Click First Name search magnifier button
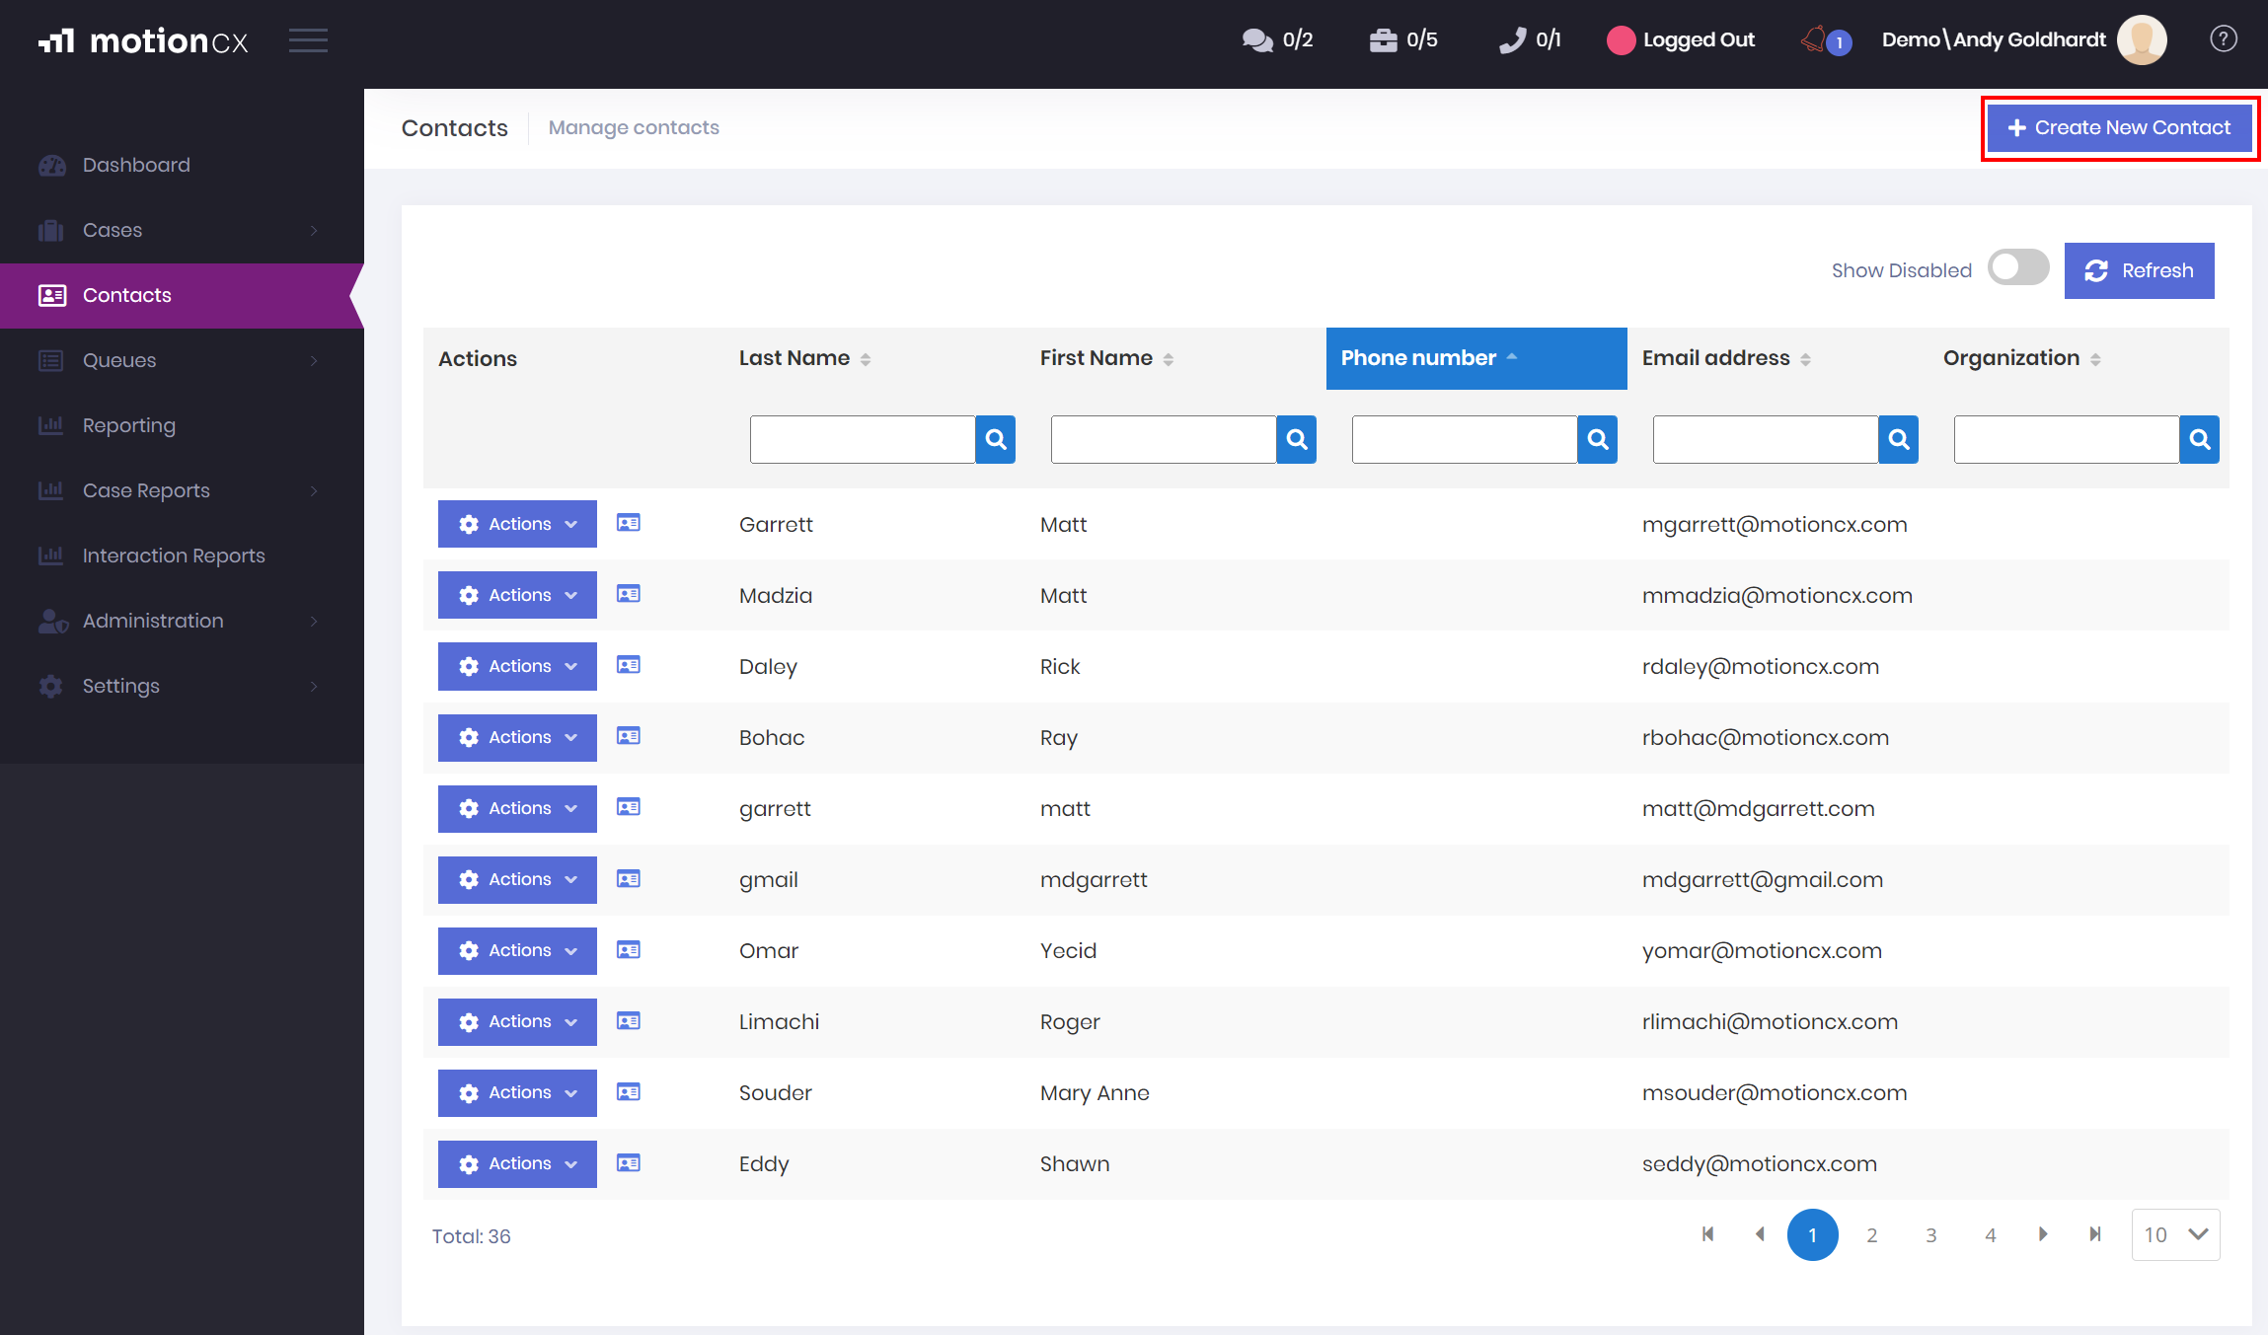2268x1335 pixels. click(x=1297, y=439)
